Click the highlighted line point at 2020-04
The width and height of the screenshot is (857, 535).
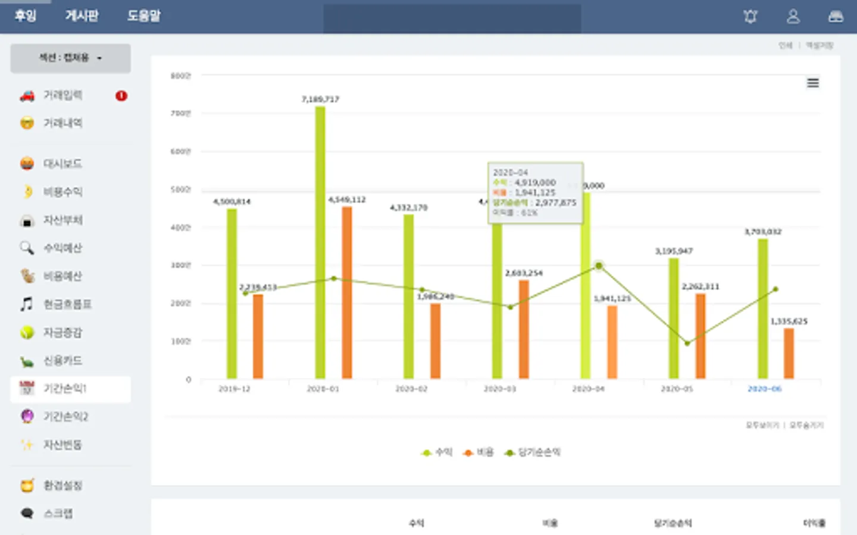click(x=599, y=266)
